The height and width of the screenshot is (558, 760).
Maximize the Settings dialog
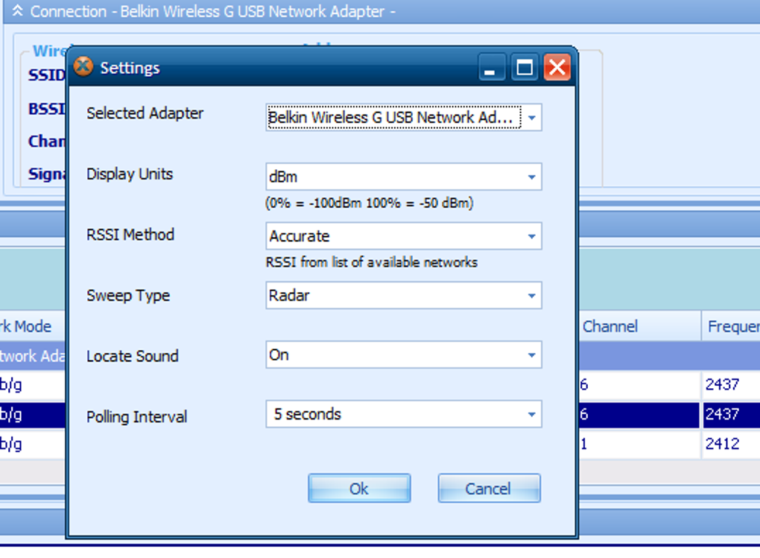point(525,67)
